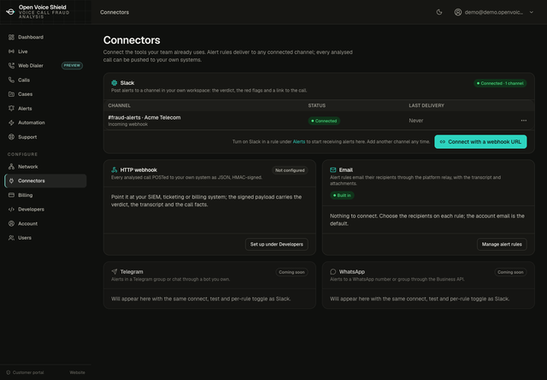Open the Cases section
Image resolution: width=547 pixels, height=380 pixels.
click(x=45, y=94)
